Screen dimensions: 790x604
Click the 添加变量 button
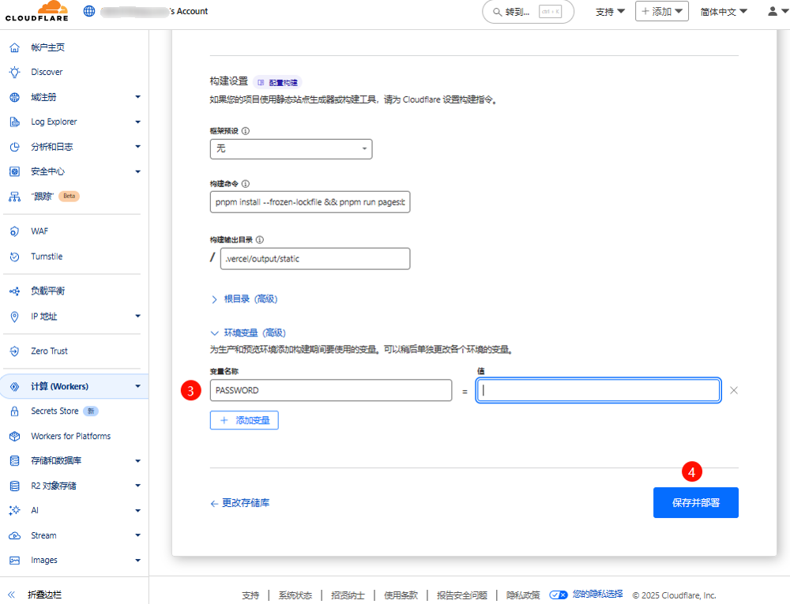244,420
